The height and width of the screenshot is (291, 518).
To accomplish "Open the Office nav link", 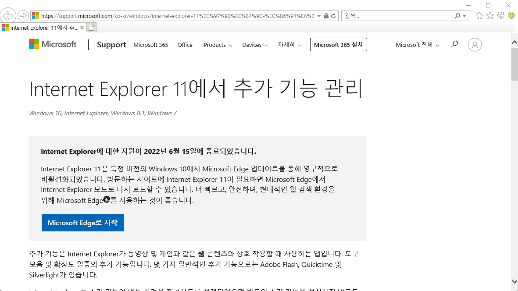I will [185, 45].
